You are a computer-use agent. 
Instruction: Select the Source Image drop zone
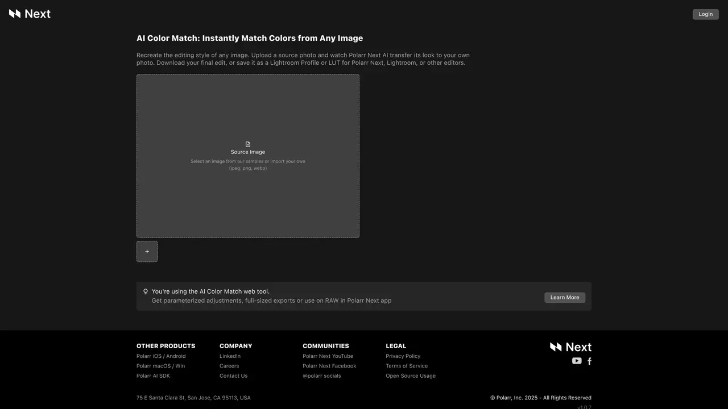pos(248,156)
